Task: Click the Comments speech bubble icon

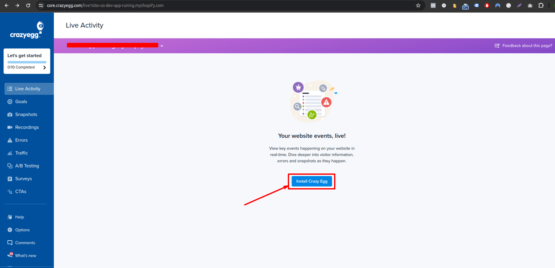Action: 10,243
